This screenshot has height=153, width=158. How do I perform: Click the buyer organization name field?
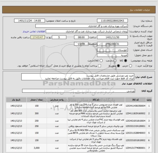coord(81,26)
